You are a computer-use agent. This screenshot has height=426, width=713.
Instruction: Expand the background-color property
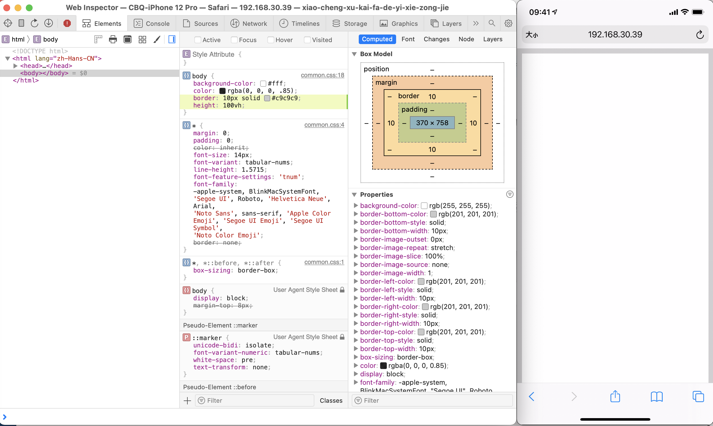point(355,205)
